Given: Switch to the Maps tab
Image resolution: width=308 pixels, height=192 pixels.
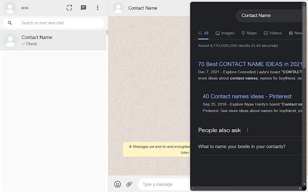Looking at the screenshot, I should (249, 33).
